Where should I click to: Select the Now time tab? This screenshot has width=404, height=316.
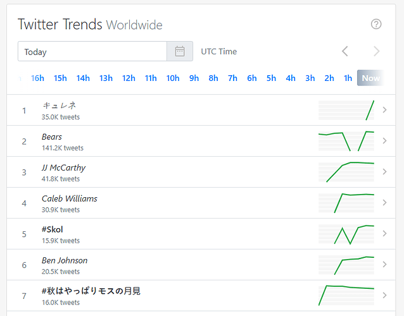370,78
